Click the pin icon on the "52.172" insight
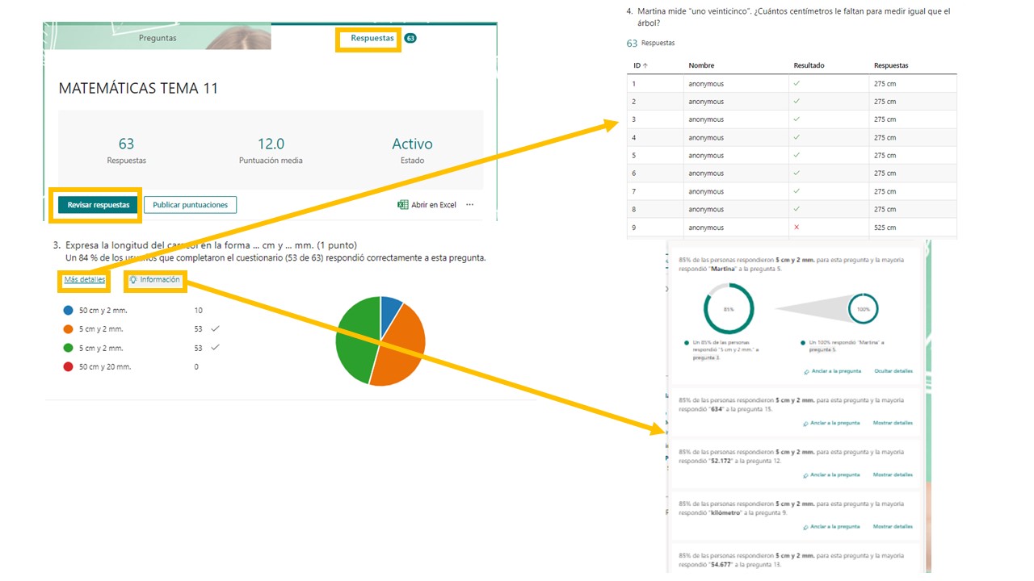The image size is (1034, 581). click(806, 474)
